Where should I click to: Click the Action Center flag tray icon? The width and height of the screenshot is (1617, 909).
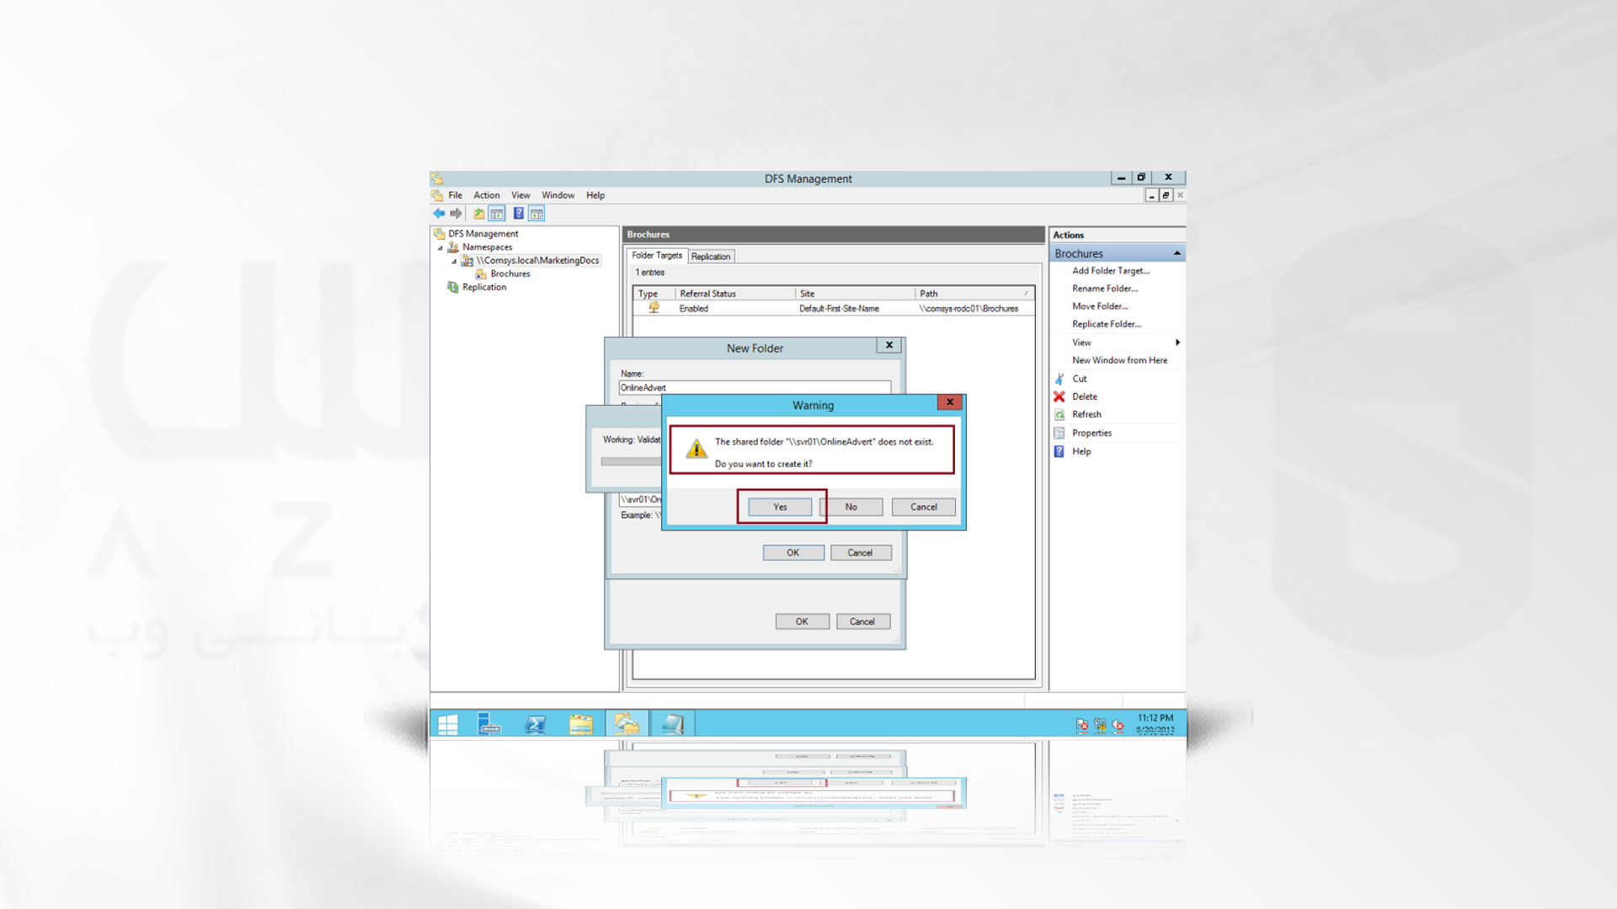coord(1082,726)
